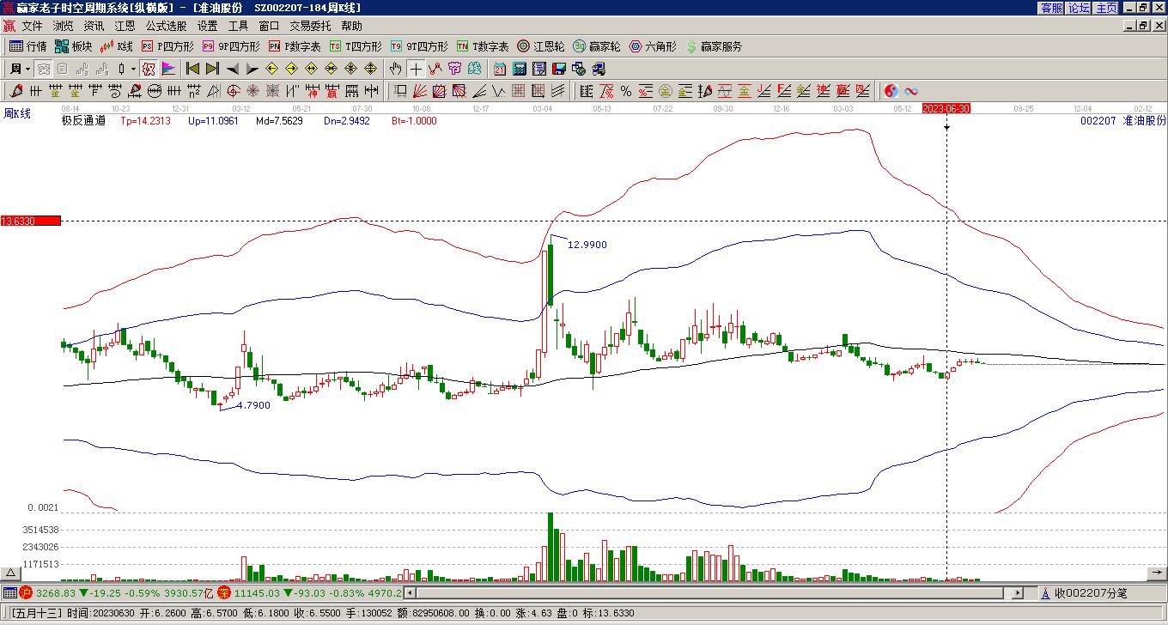Screen dimensions: 1168x625
Task: Click the highlighted date marker 2023-06-30
Action: click(x=946, y=108)
